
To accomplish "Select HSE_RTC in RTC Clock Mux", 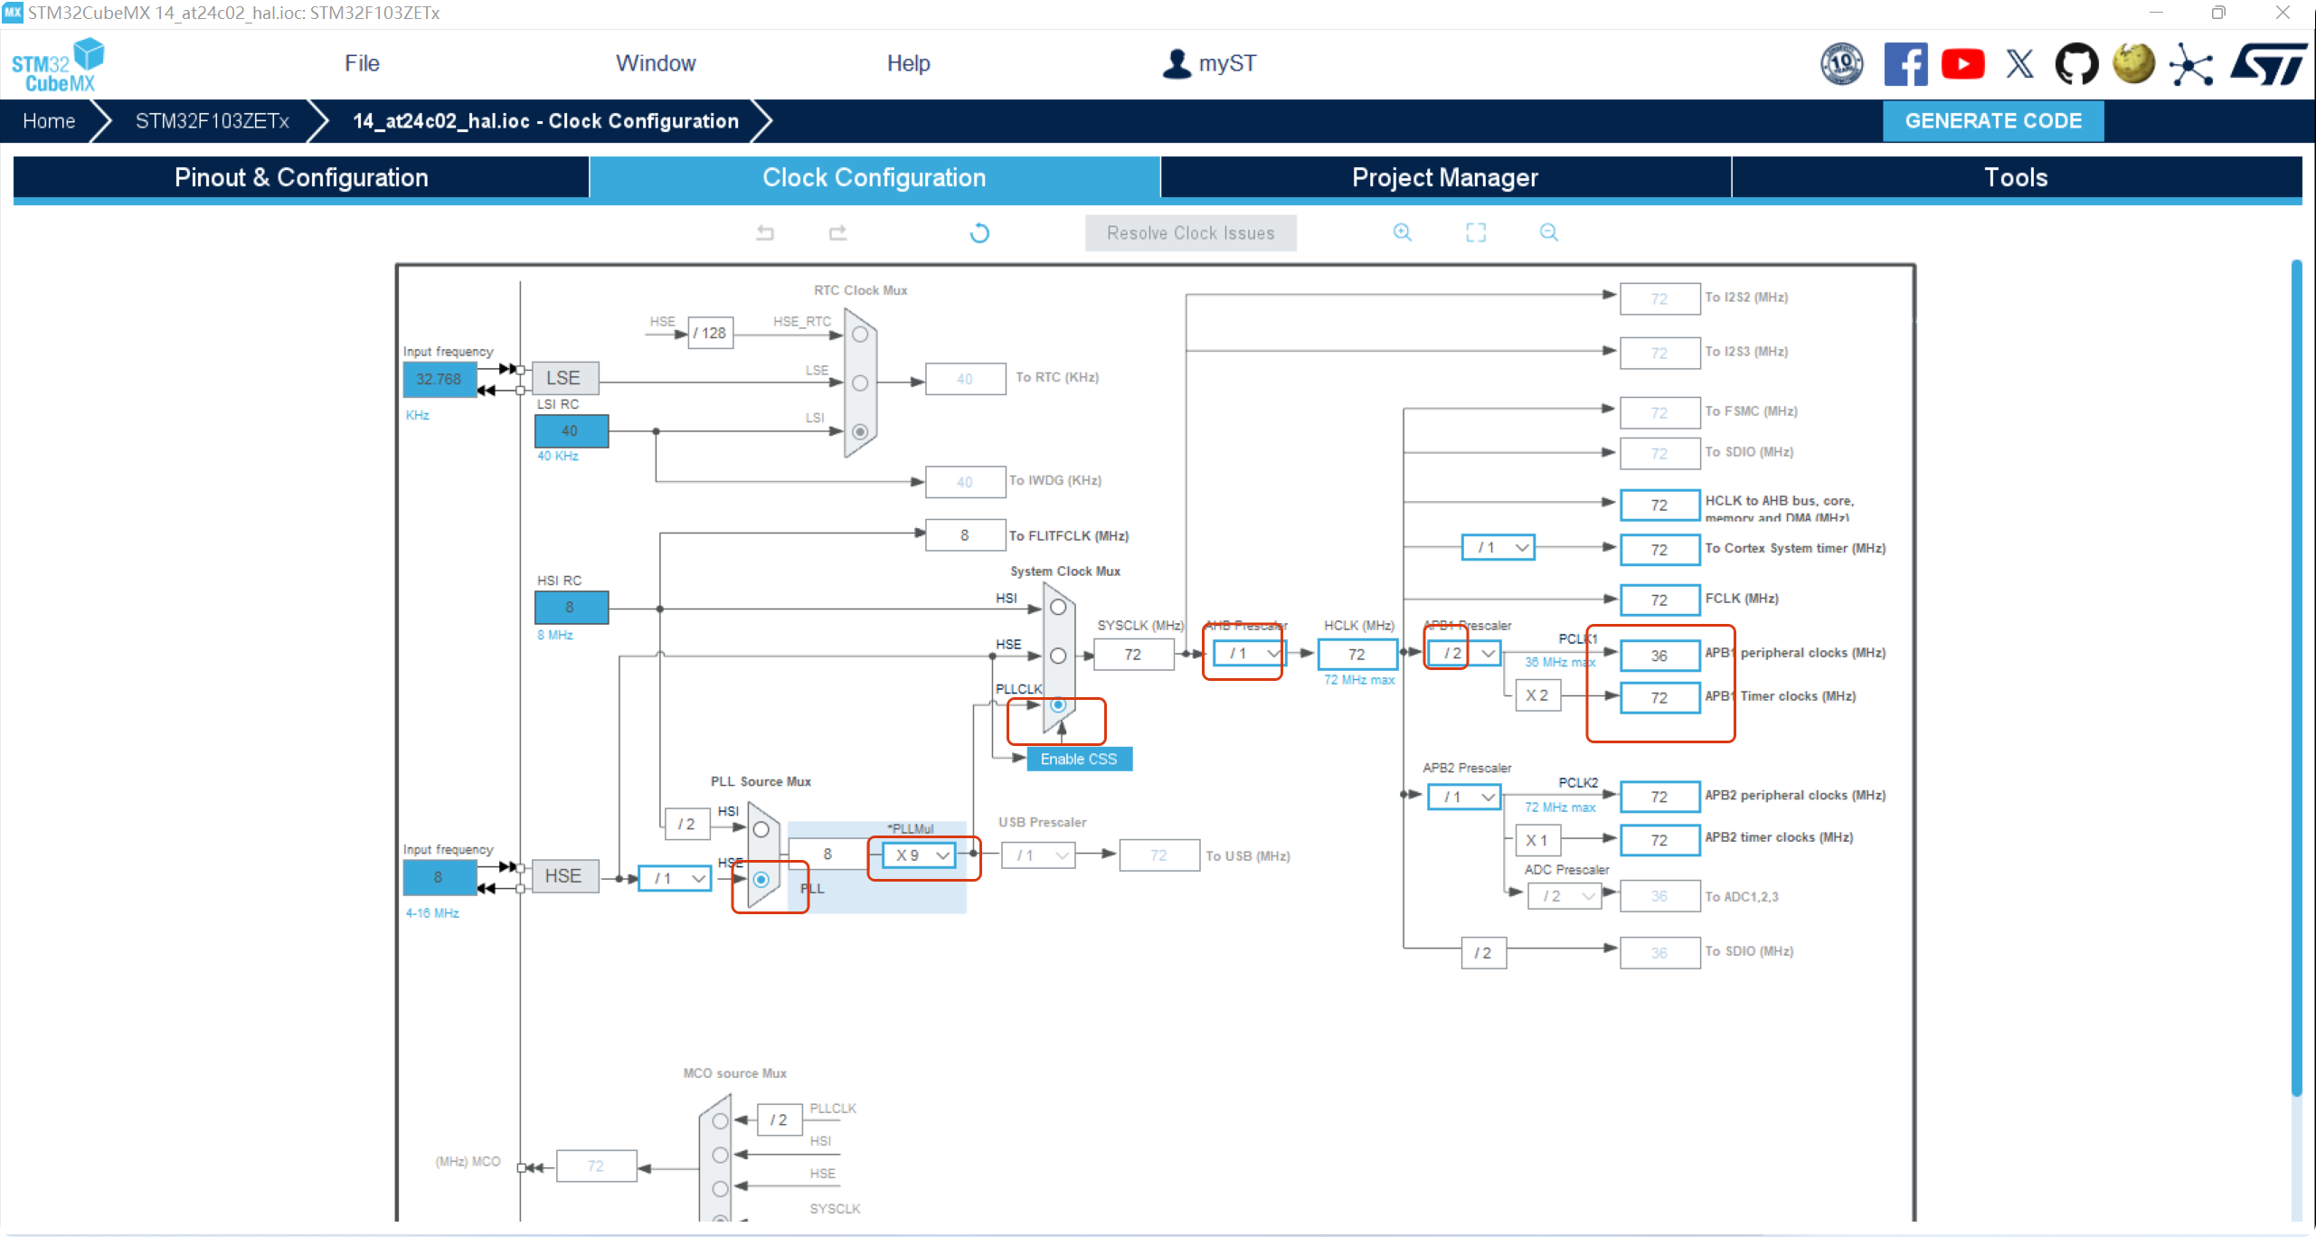I will (x=860, y=334).
